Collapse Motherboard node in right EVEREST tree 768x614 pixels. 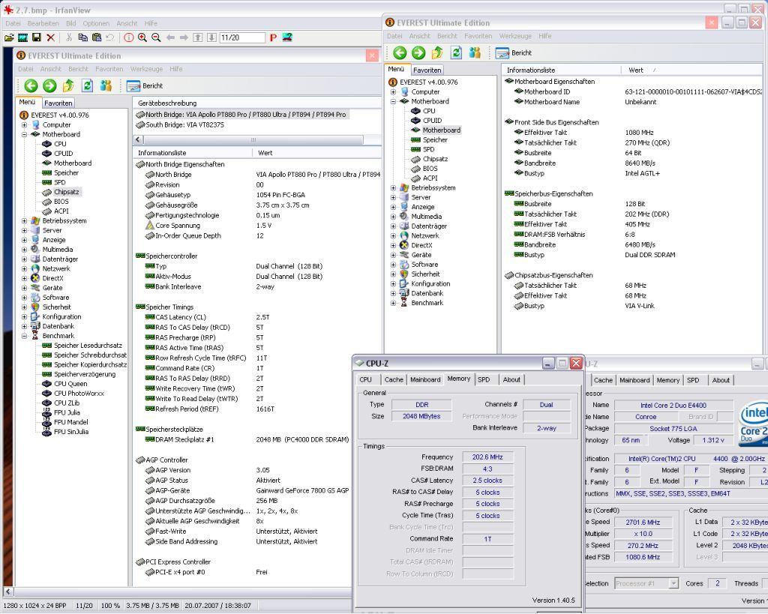point(393,101)
